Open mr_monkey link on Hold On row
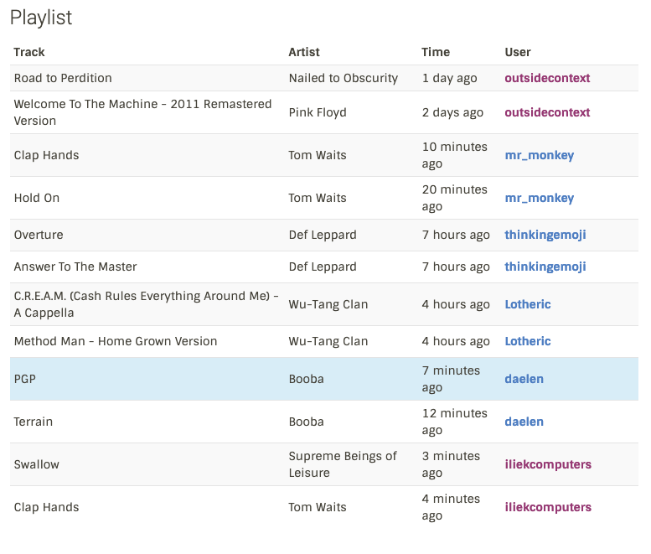Screen dimensions: 651x554 coord(540,198)
